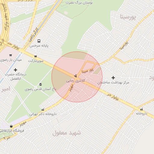
Task: Click the شهید معقول district label
Action: click(66, 133)
